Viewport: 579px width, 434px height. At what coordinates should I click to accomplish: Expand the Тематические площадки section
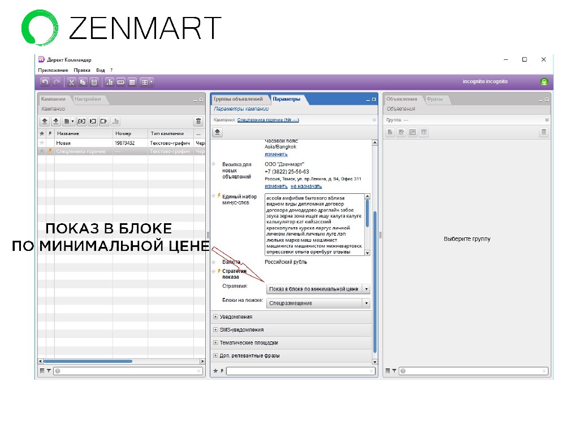[x=215, y=342]
